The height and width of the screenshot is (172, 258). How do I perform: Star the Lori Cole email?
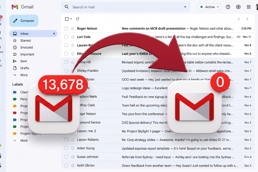[x=73, y=37]
